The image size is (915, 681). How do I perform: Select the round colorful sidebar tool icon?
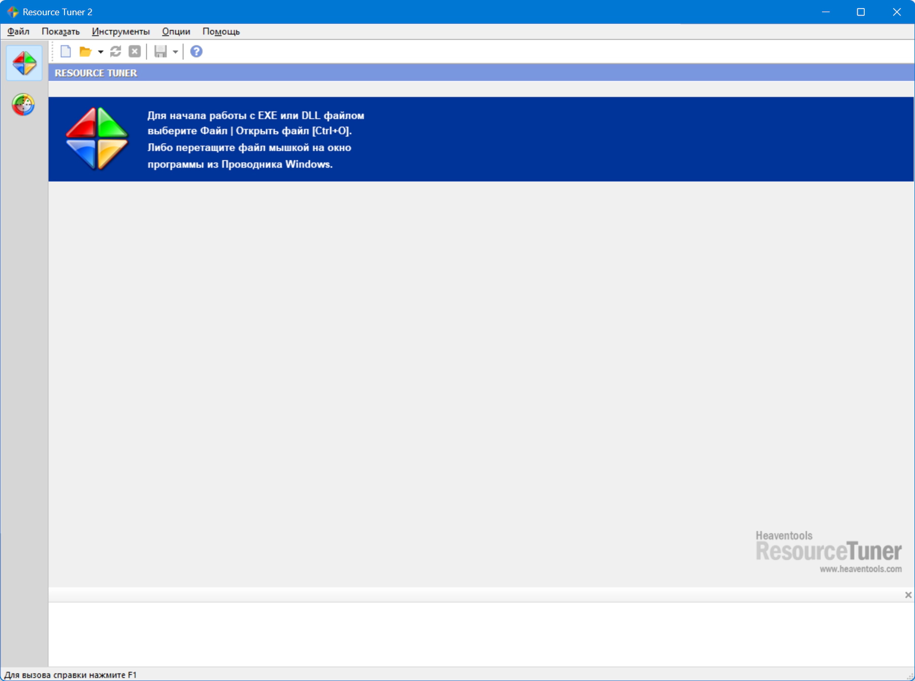23,105
